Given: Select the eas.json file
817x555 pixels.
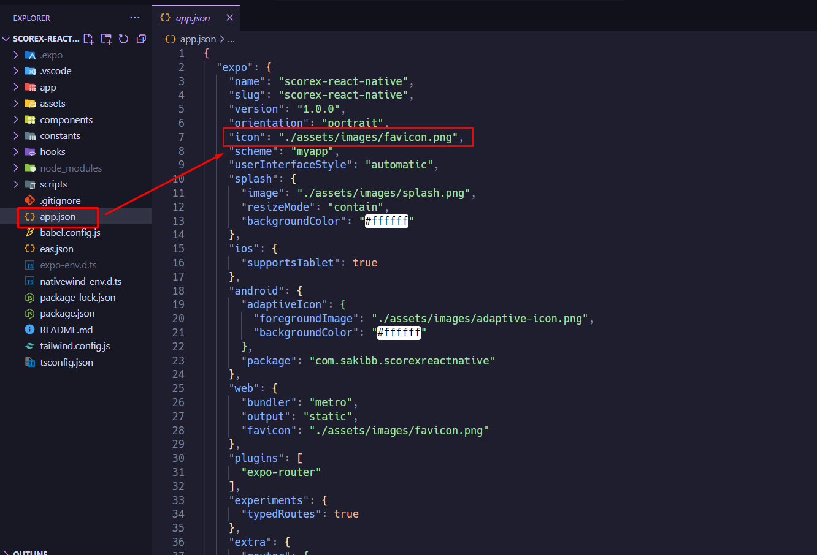Looking at the screenshot, I should (x=55, y=249).
